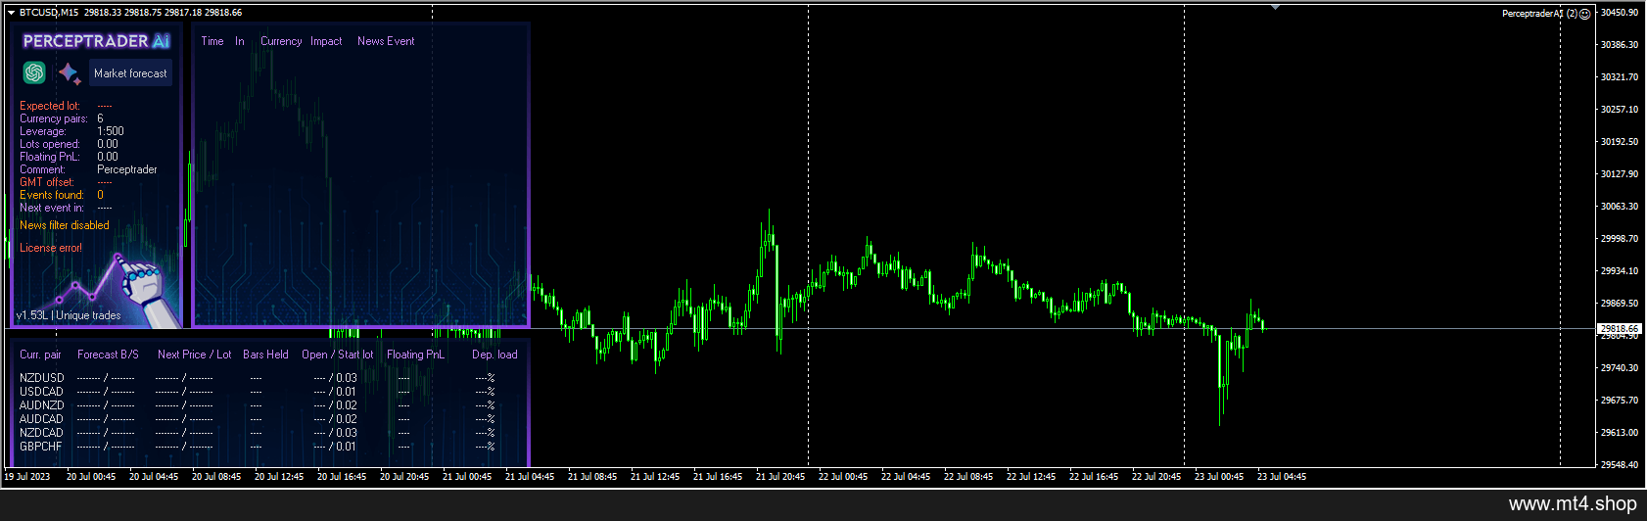Click the Comment value Perceptrader
This screenshot has width=1647, height=521.
(127, 169)
